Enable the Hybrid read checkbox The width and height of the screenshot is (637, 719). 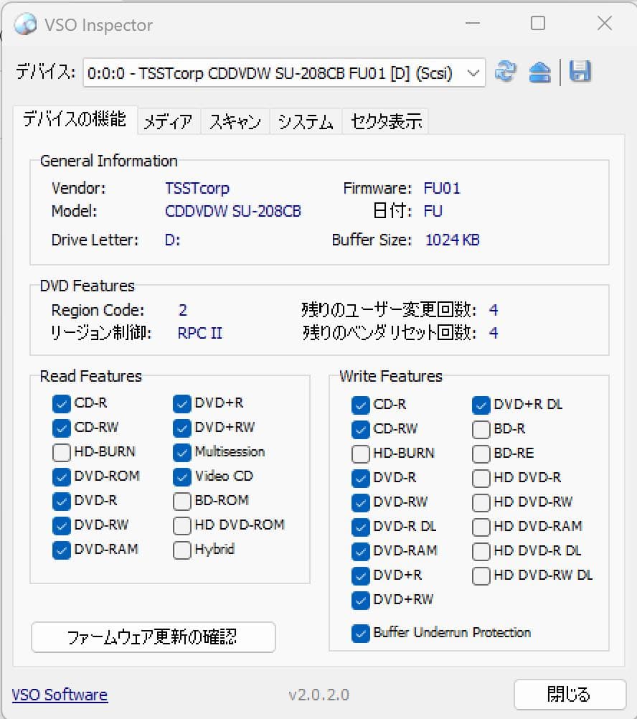182,550
